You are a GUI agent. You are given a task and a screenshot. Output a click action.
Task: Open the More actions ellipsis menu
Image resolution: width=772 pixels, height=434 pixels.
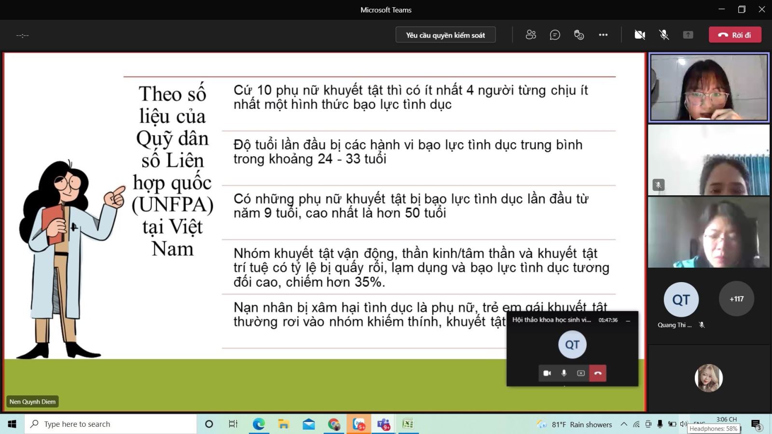(603, 35)
